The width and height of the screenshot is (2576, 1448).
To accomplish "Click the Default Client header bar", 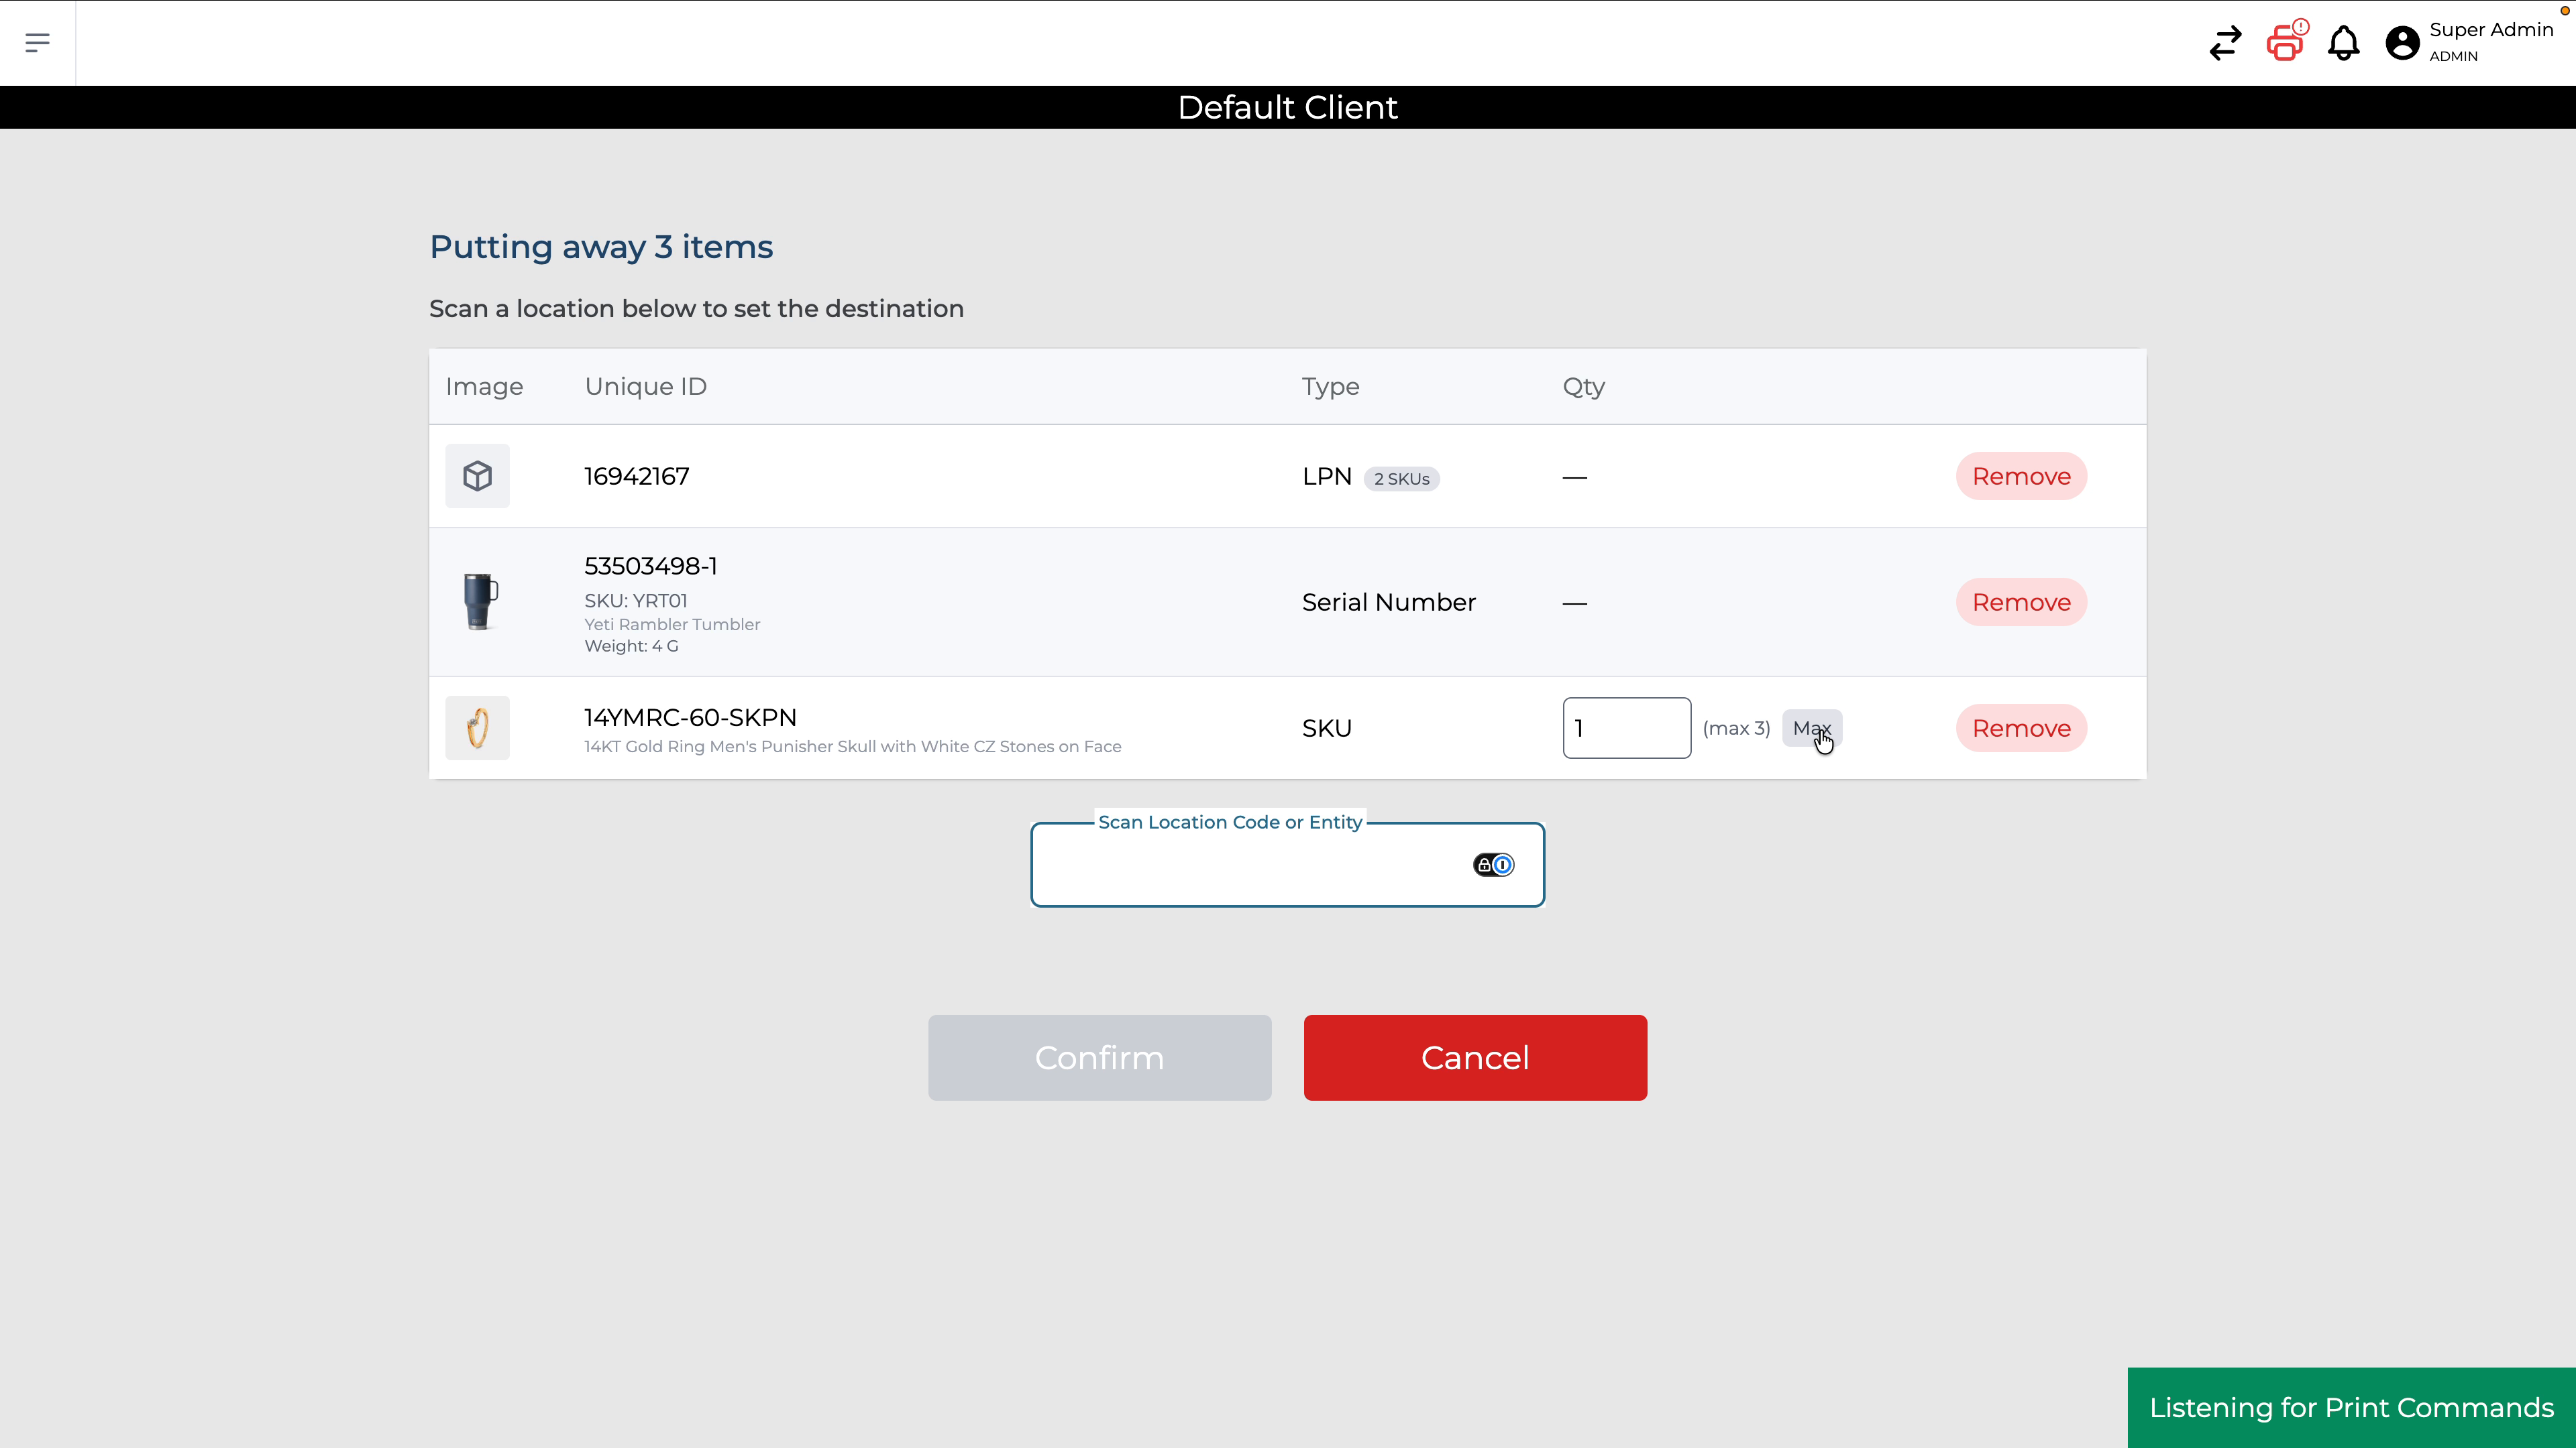I will [1288, 107].
